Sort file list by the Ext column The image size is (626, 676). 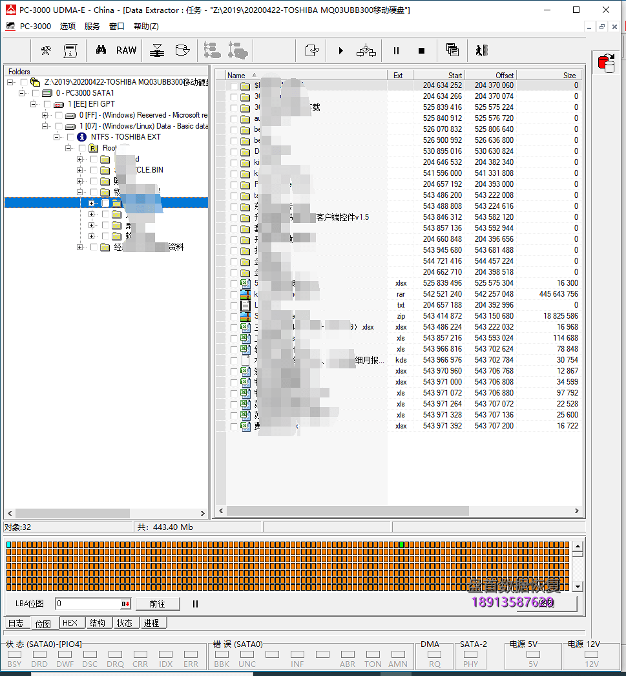click(401, 75)
